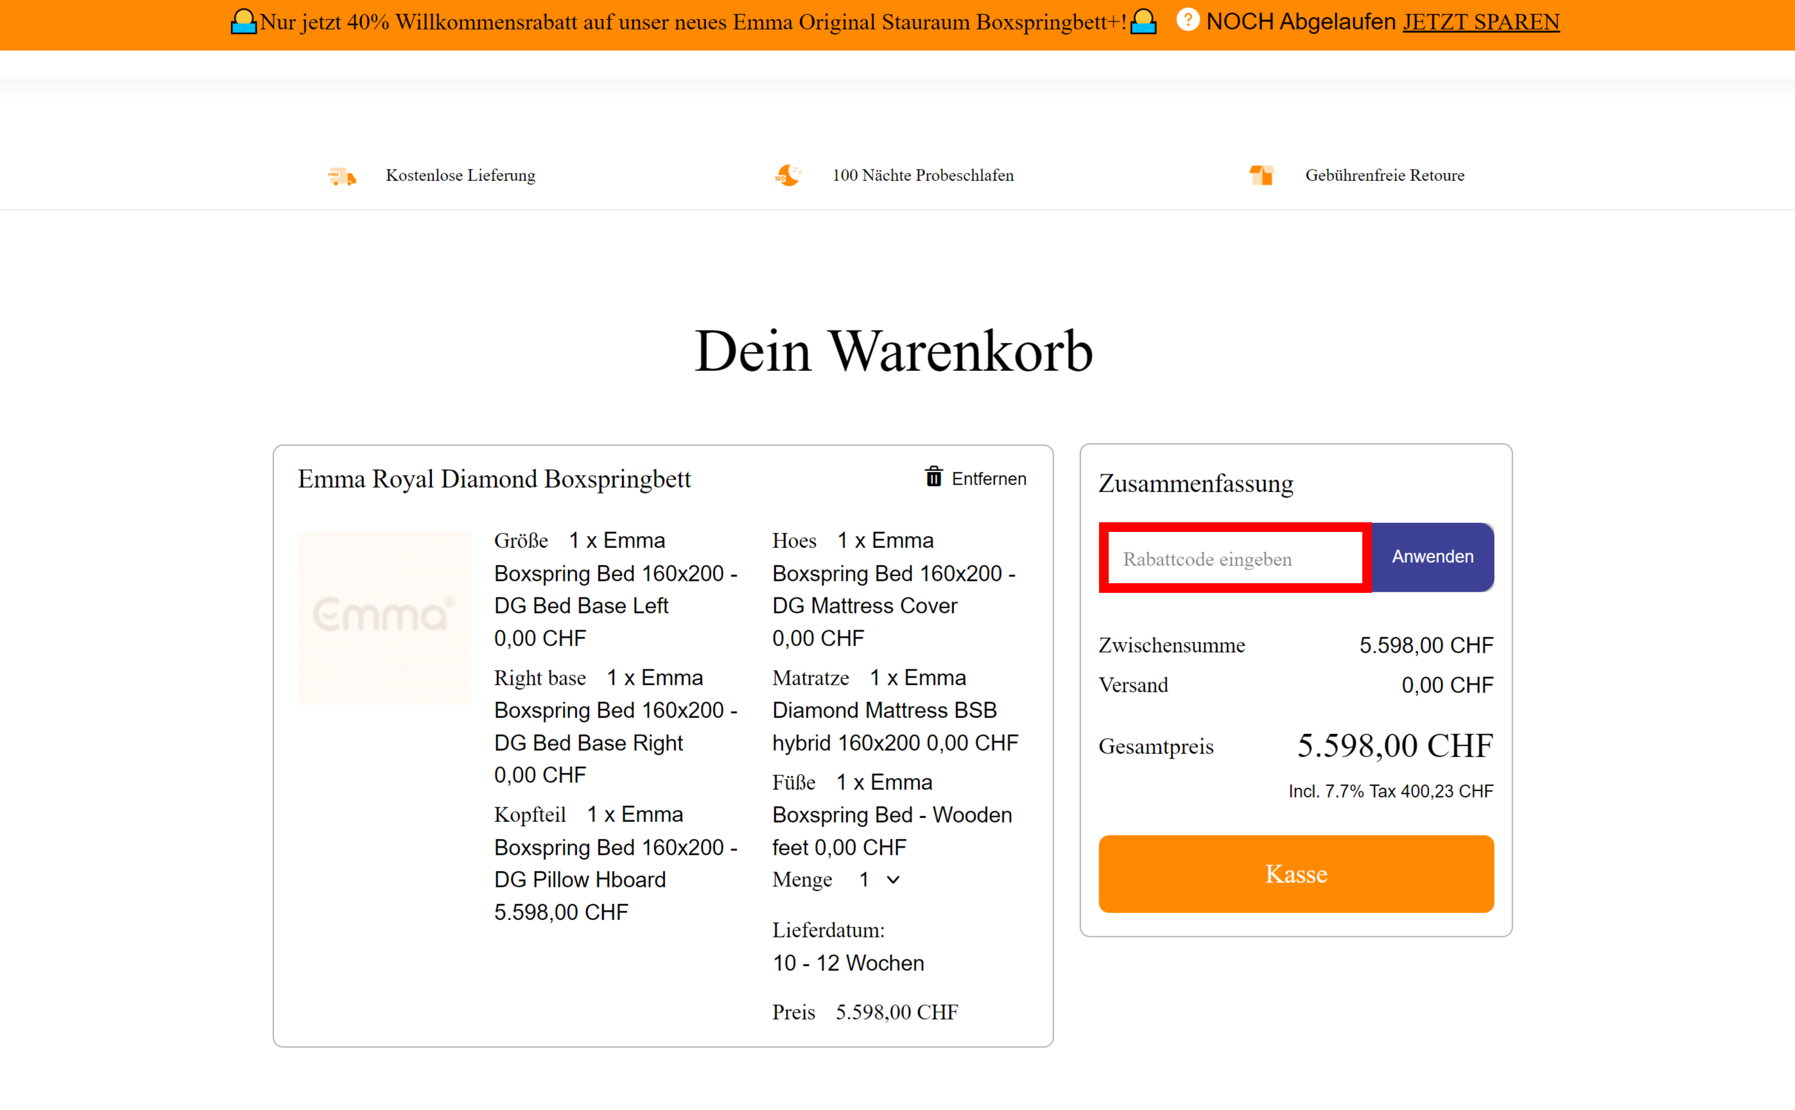
Task: Click the bell icon after Boxspringbett+!
Action: [1143, 22]
